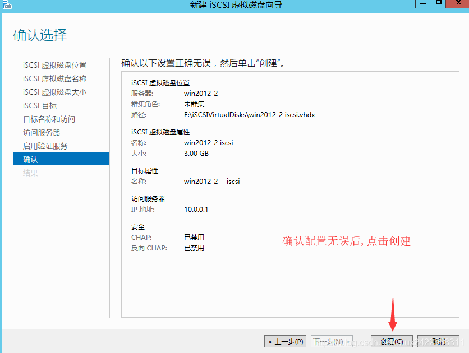The width and height of the screenshot is (469, 353).
Task: Open the wizard window icon menu
Action: click(7, 4)
